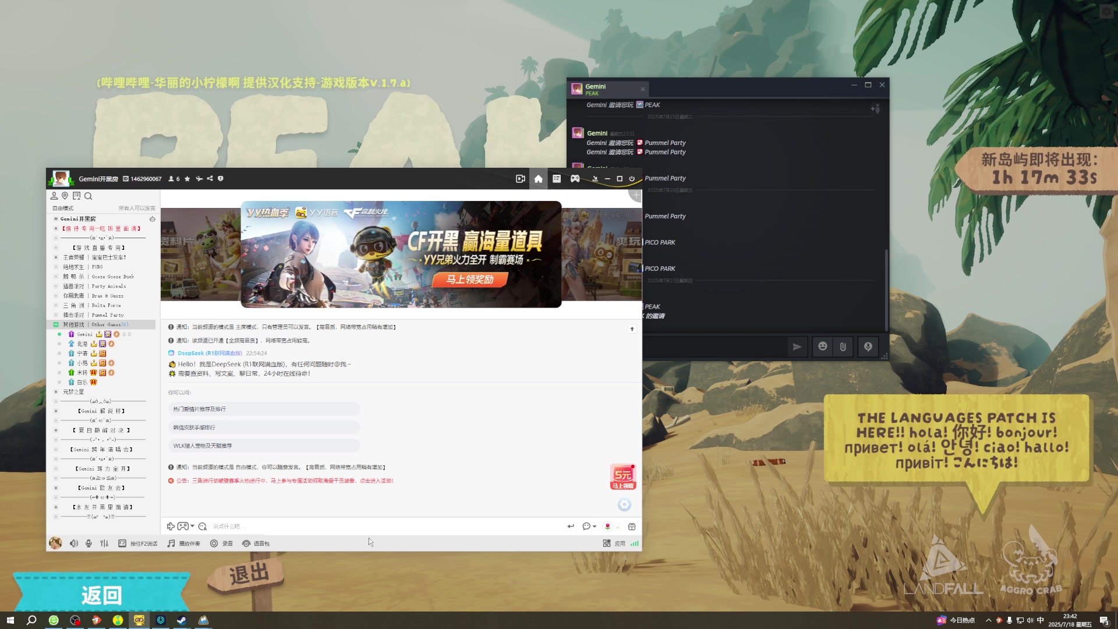Screen dimensions: 1118x629
Task: Search channels using the magnifier icon
Action: (88, 196)
